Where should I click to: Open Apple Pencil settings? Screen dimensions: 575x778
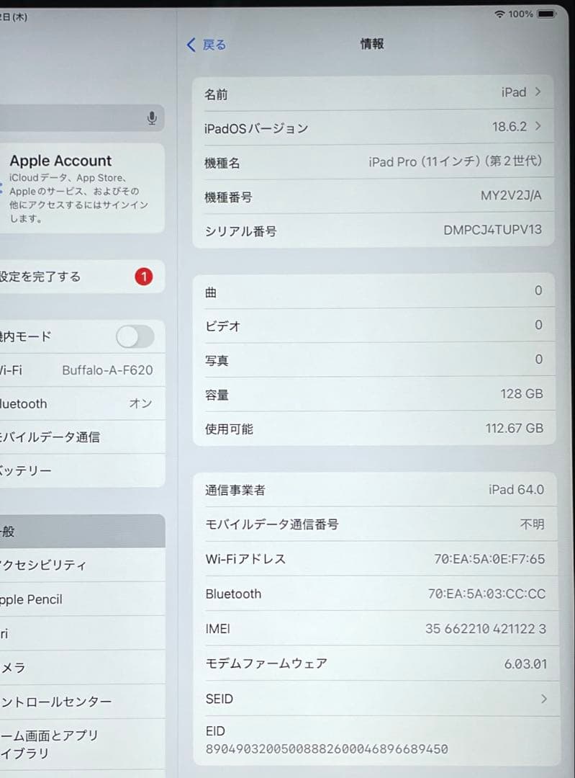[82, 599]
